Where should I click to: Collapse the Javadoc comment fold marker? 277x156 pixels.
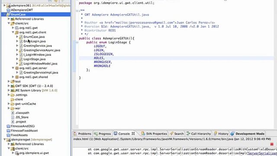pos(77,10)
